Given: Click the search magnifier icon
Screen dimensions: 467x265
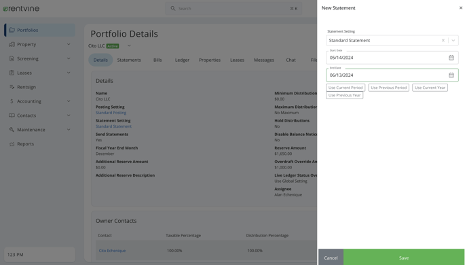Looking at the screenshot, I should point(172,8).
